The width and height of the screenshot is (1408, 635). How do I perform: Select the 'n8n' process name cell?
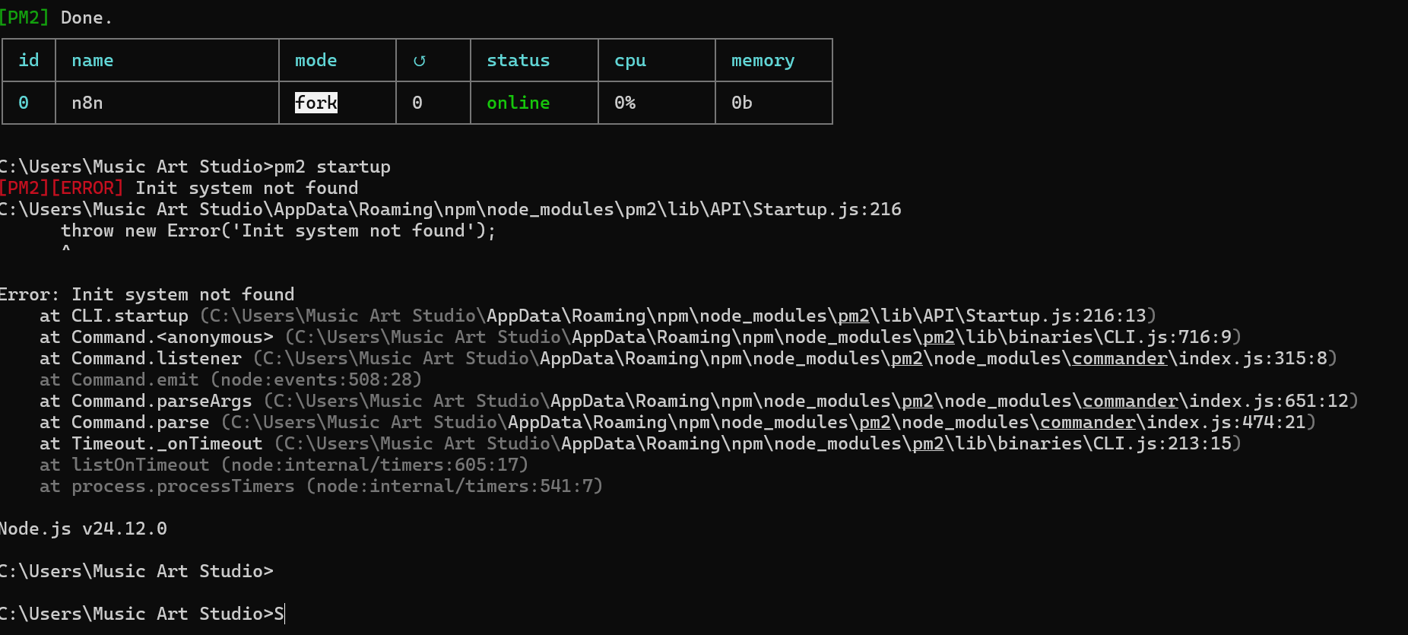tap(87, 103)
